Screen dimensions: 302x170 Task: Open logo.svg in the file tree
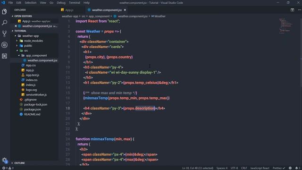pos(34,90)
